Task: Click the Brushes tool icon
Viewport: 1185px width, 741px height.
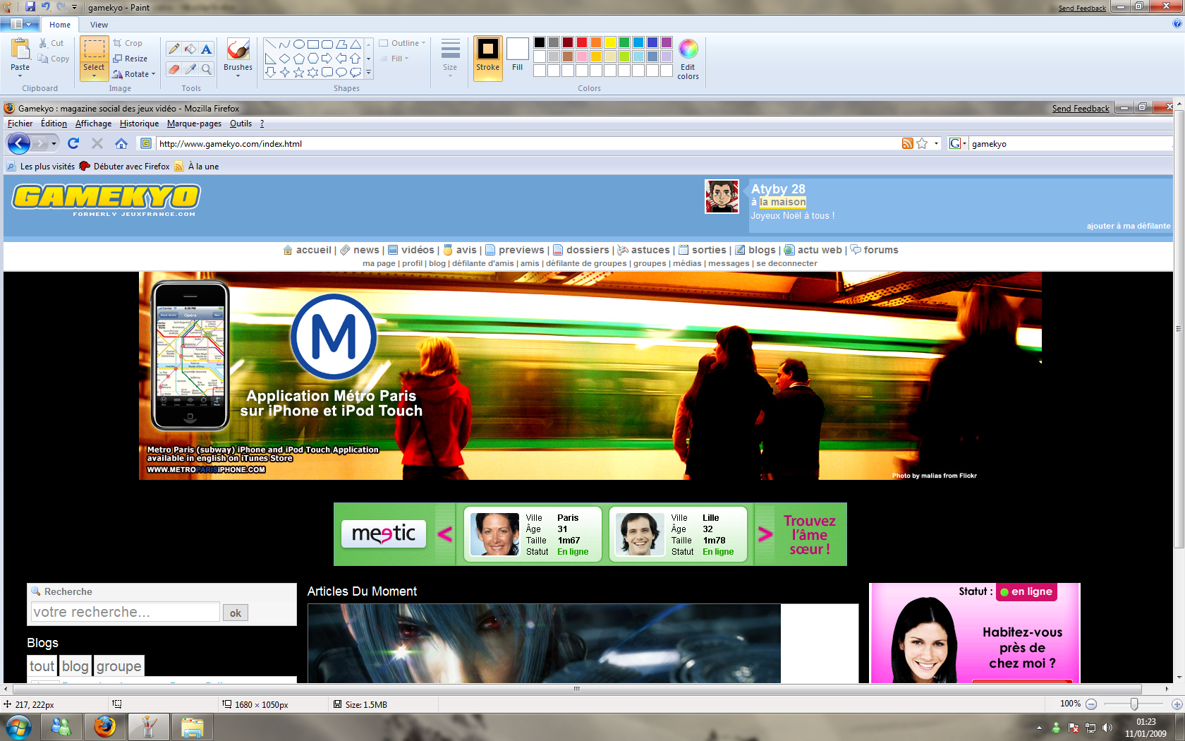Action: 238,49
